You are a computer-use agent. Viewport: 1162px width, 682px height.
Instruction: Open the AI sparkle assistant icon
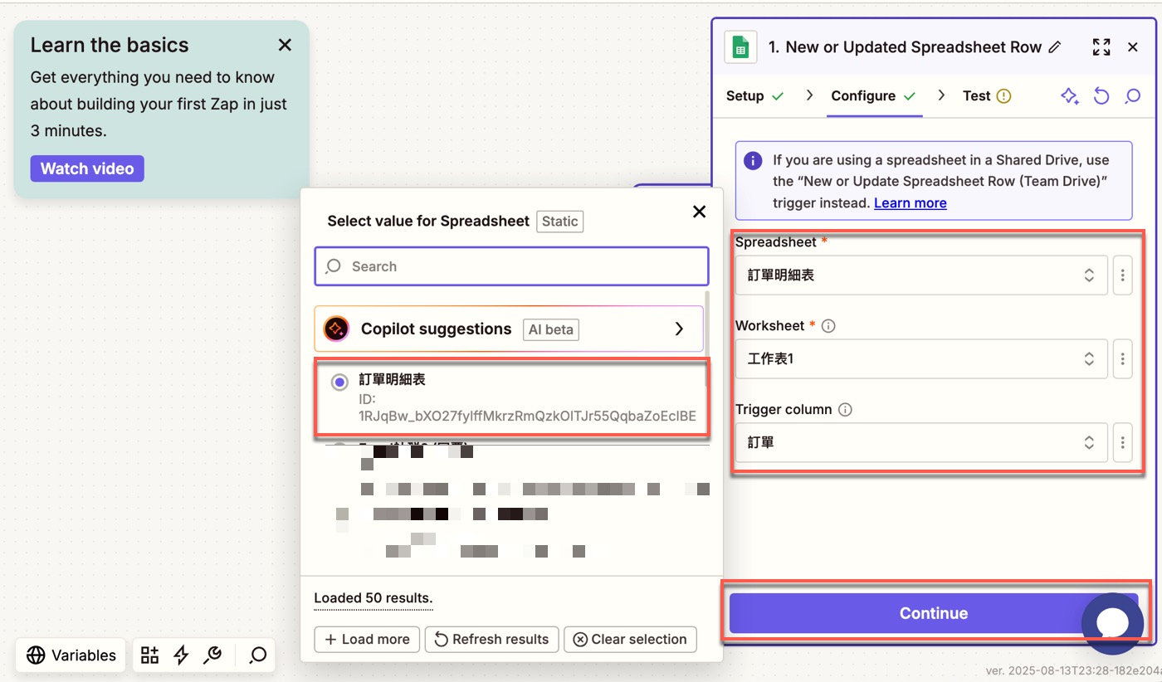[1070, 96]
